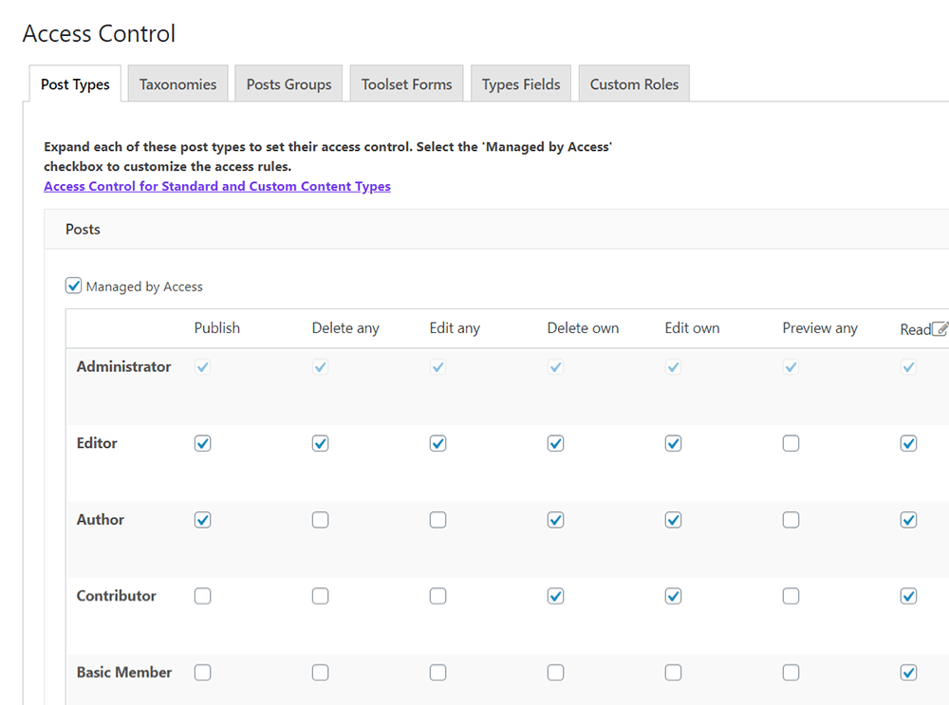
Task: Click the Publish column header
Action: click(217, 328)
